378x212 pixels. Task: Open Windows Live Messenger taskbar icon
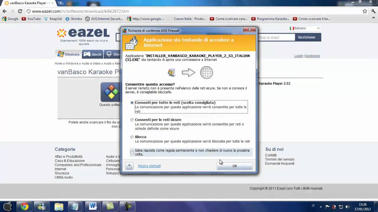click(x=42, y=206)
